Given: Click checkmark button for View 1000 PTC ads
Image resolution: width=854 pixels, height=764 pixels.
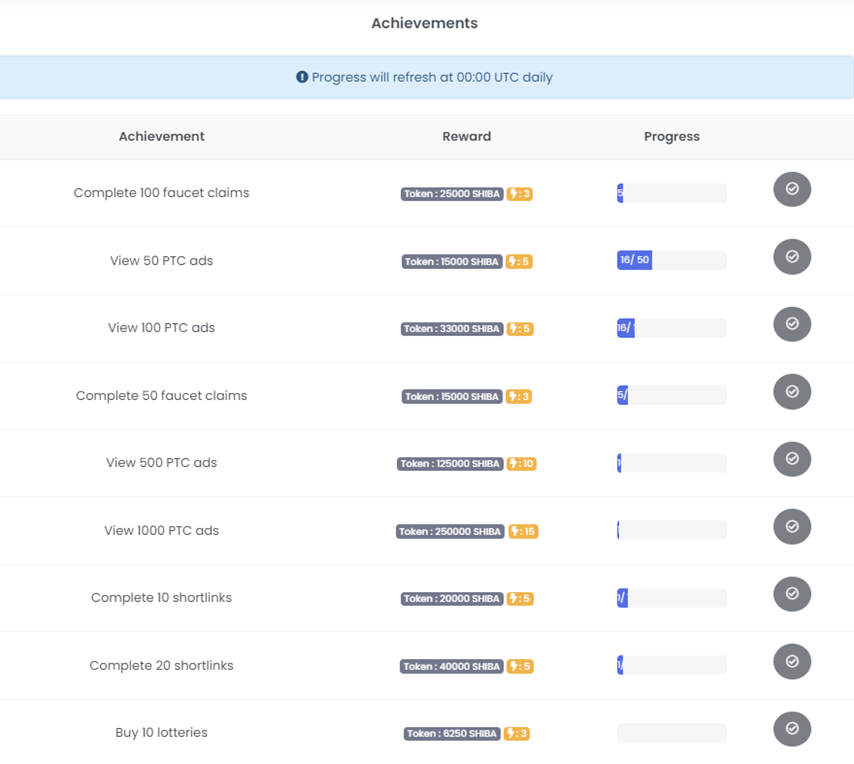Looking at the screenshot, I should (792, 527).
